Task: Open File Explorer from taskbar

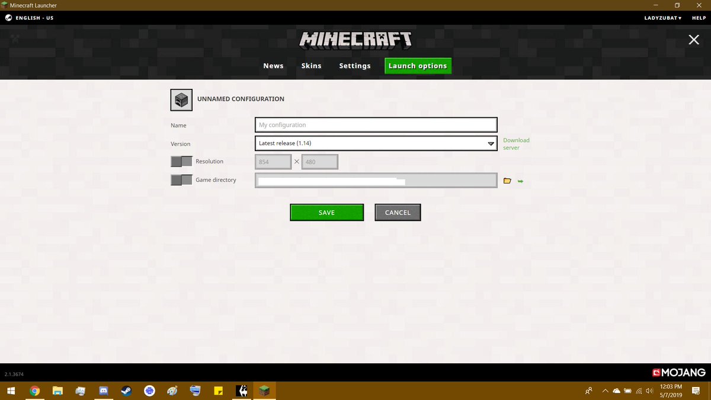Action: [57, 391]
